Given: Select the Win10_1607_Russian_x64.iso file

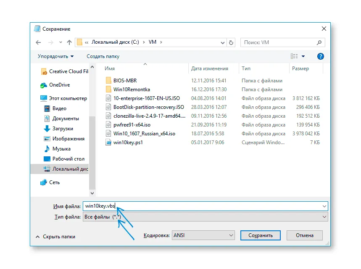Looking at the screenshot, I should [x=144, y=134].
